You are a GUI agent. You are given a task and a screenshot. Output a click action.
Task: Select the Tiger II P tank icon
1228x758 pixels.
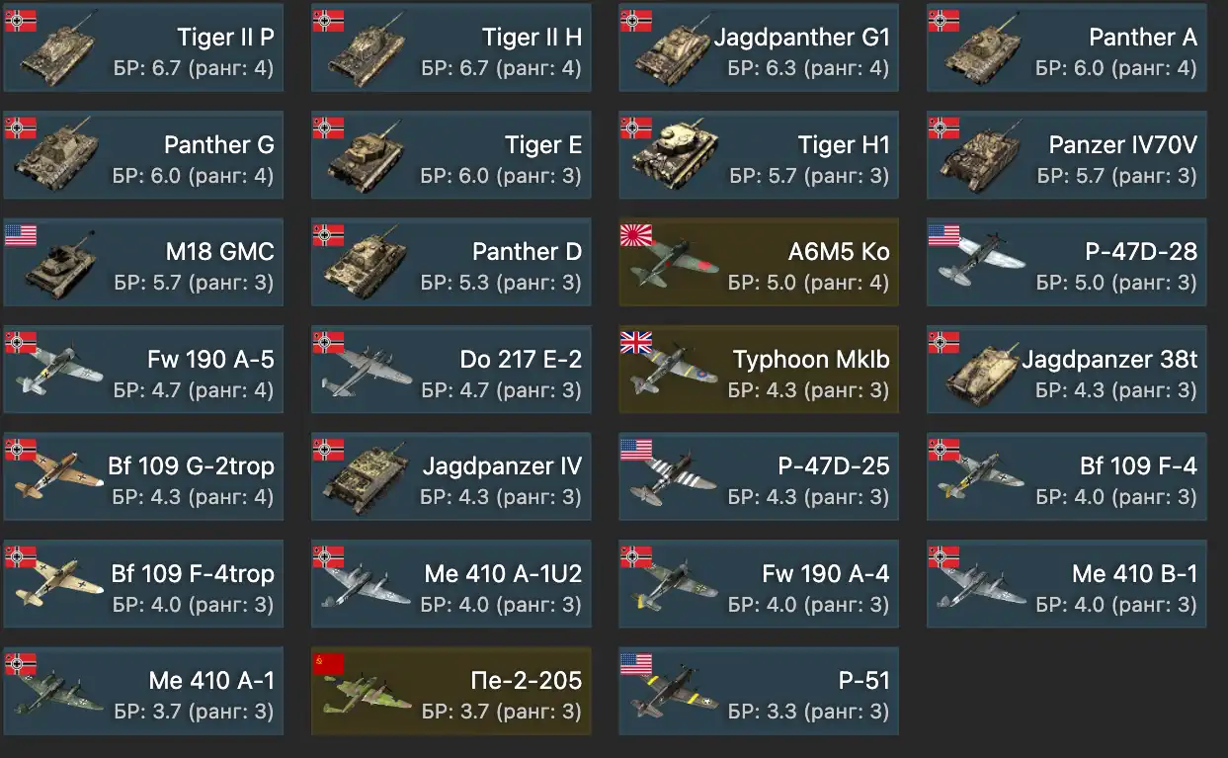59,49
